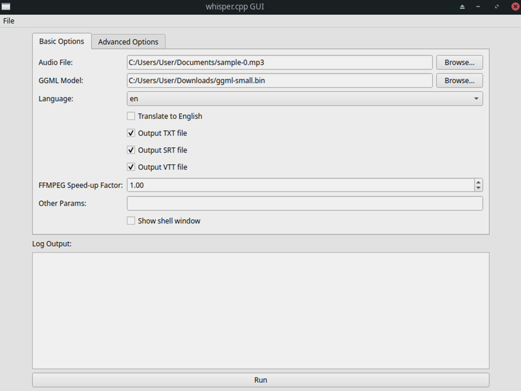
Task: Click the Audio File path field
Action: 279,62
